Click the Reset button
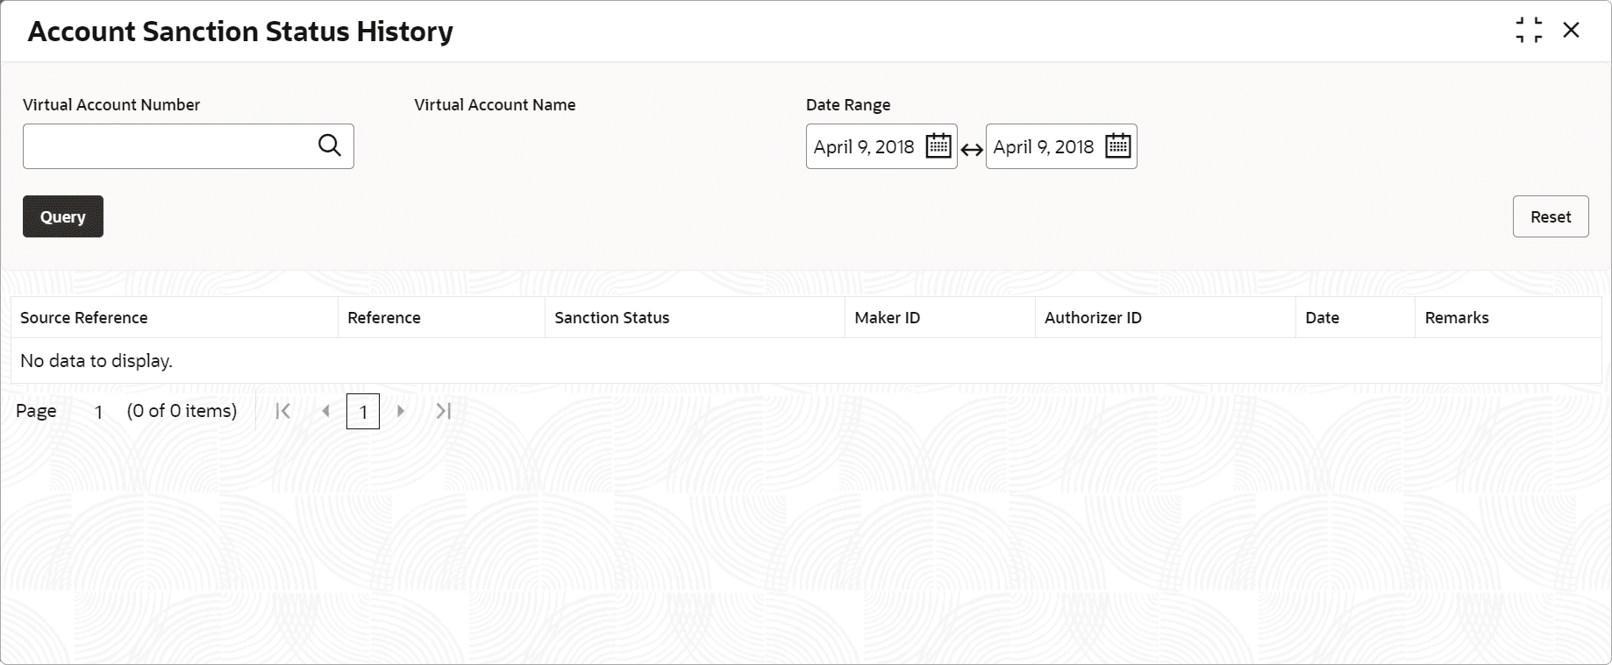 [x=1550, y=216]
